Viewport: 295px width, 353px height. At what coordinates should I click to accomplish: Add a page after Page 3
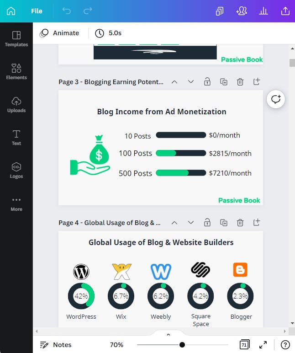(257, 81)
